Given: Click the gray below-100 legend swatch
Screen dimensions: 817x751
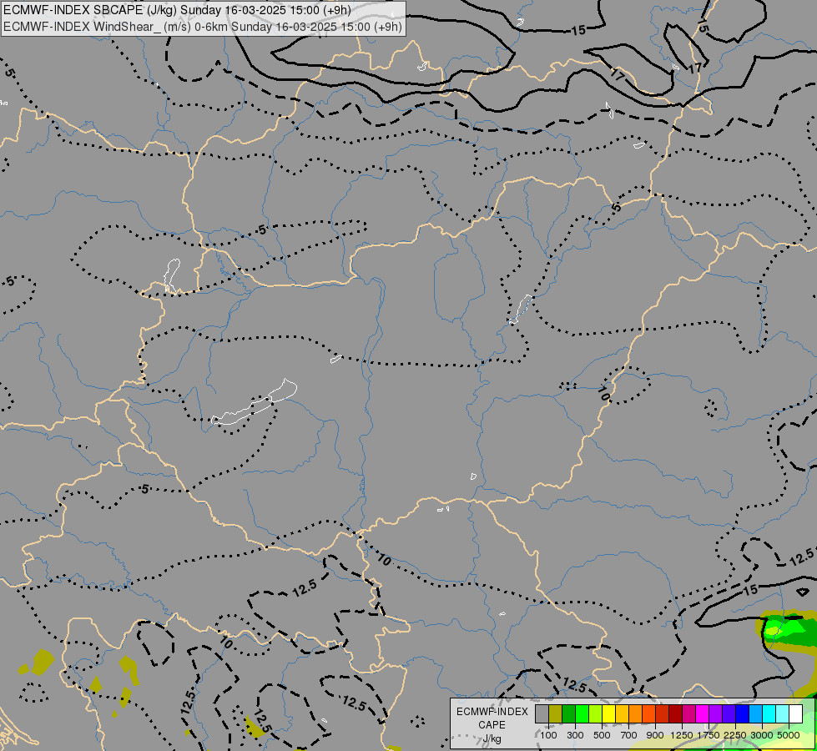Looking at the screenshot, I should 542,714.
